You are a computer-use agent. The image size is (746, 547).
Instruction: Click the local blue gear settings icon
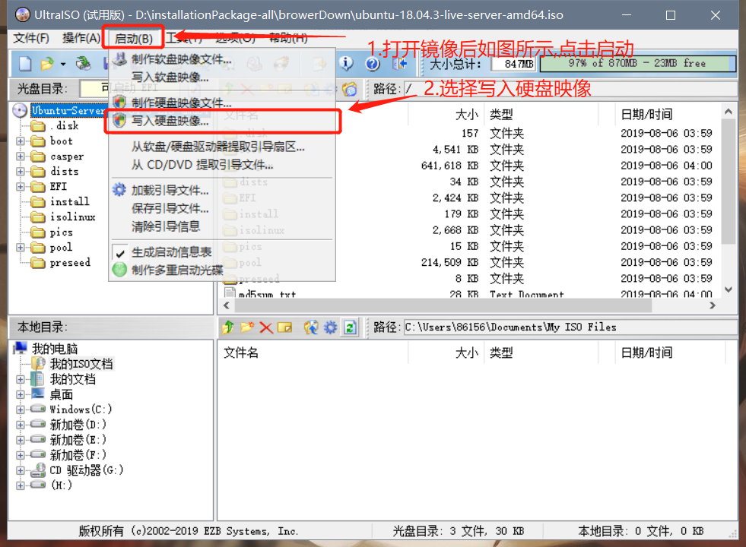330,327
